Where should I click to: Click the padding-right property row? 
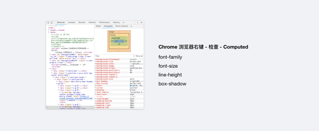pyautogui.click(x=119, y=105)
